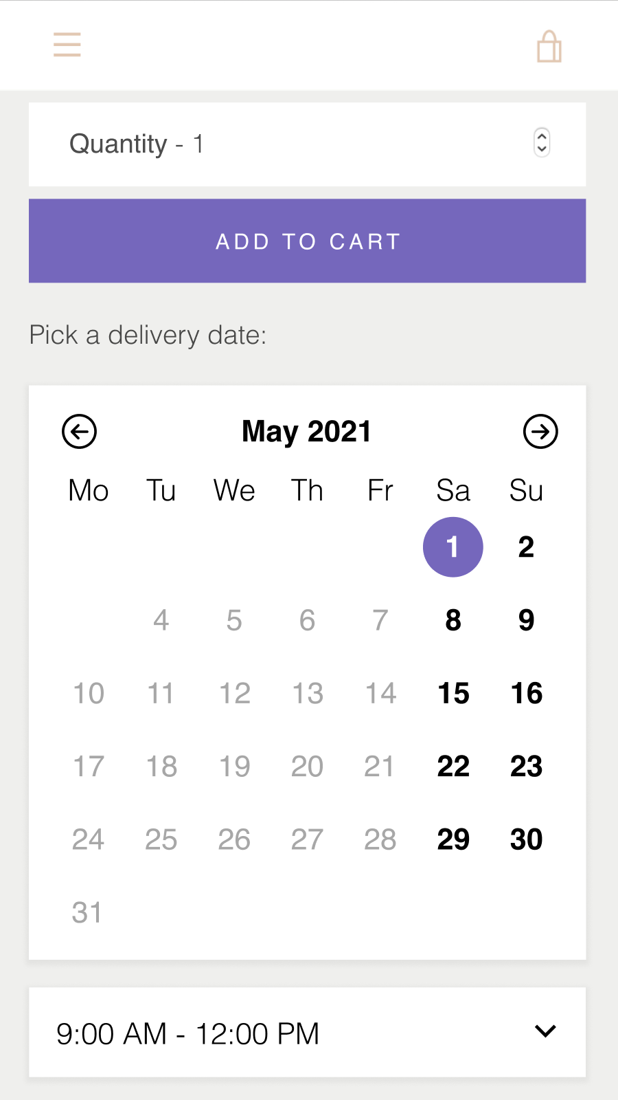Image resolution: width=618 pixels, height=1100 pixels.
Task: Select Saturday May 29 for delivery
Action: [x=453, y=839]
